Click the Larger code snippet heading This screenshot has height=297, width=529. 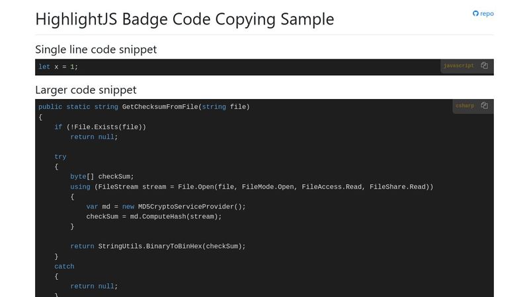(x=86, y=90)
